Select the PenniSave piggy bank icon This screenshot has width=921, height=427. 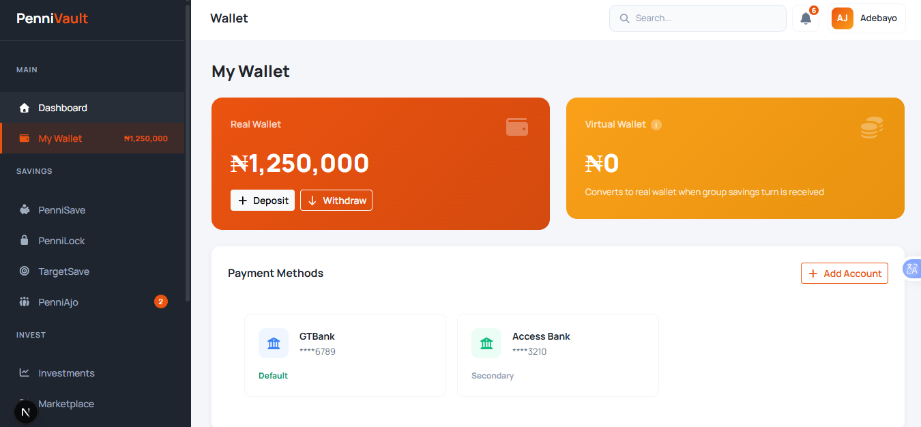25,209
